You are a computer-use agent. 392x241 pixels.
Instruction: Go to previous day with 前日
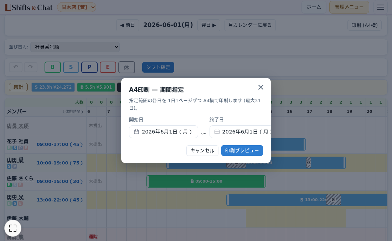point(128,25)
